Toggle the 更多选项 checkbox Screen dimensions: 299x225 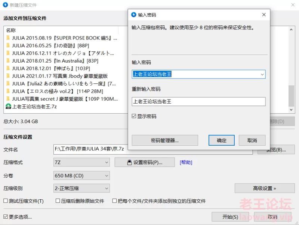6,217
